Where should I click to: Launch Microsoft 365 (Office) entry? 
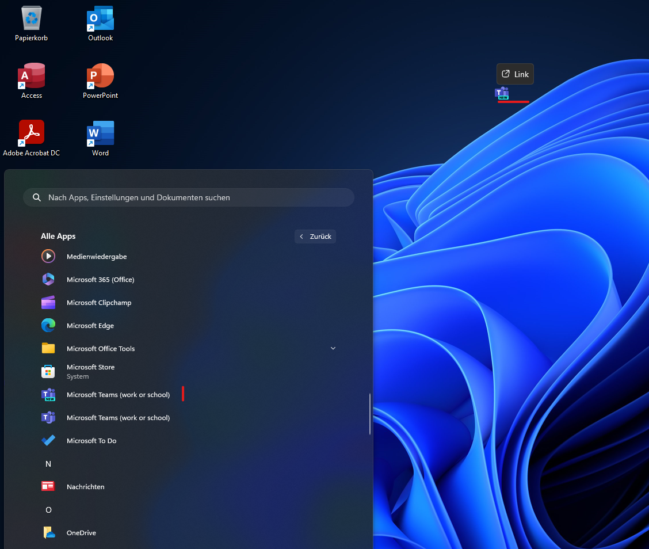pos(189,280)
